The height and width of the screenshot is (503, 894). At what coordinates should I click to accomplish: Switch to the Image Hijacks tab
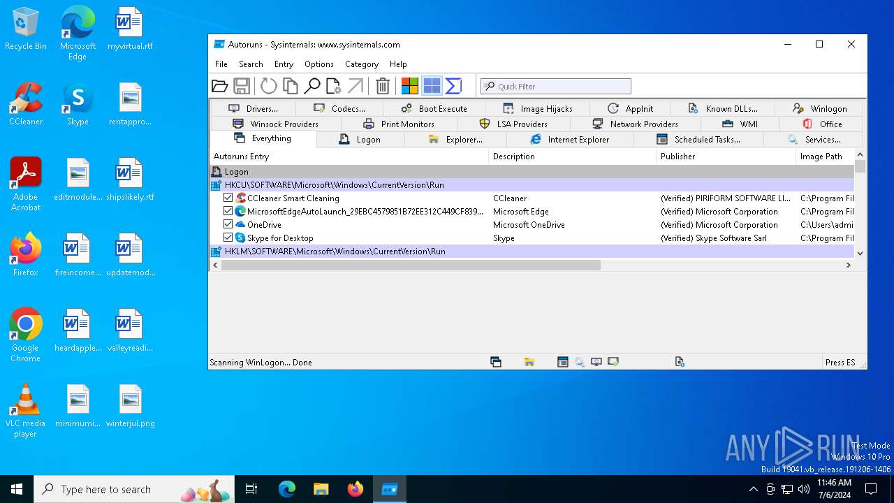click(538, 108)
